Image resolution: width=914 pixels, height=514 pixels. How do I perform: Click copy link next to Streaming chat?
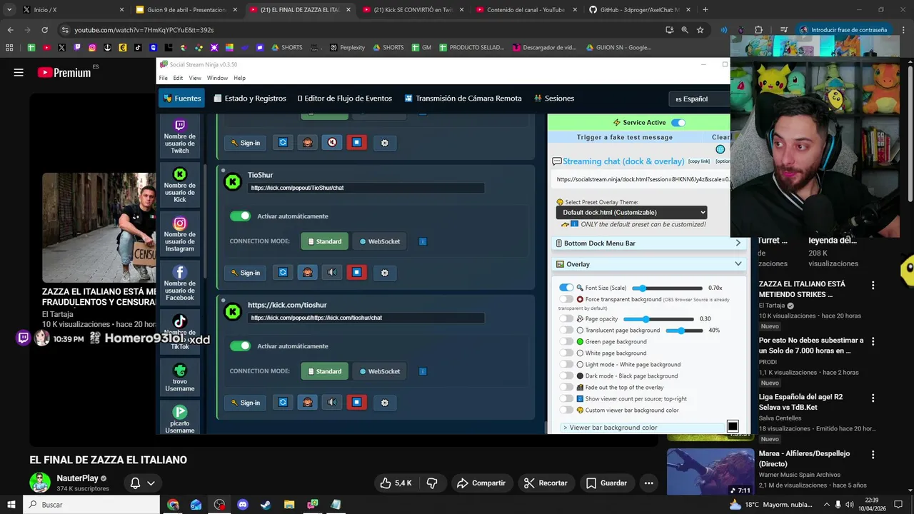click(x=699, y=161)
